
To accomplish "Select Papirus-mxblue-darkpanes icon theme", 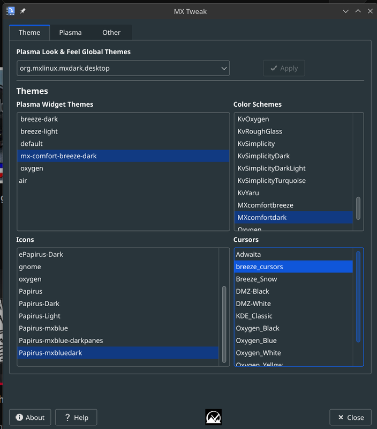I will click(118, 341).
